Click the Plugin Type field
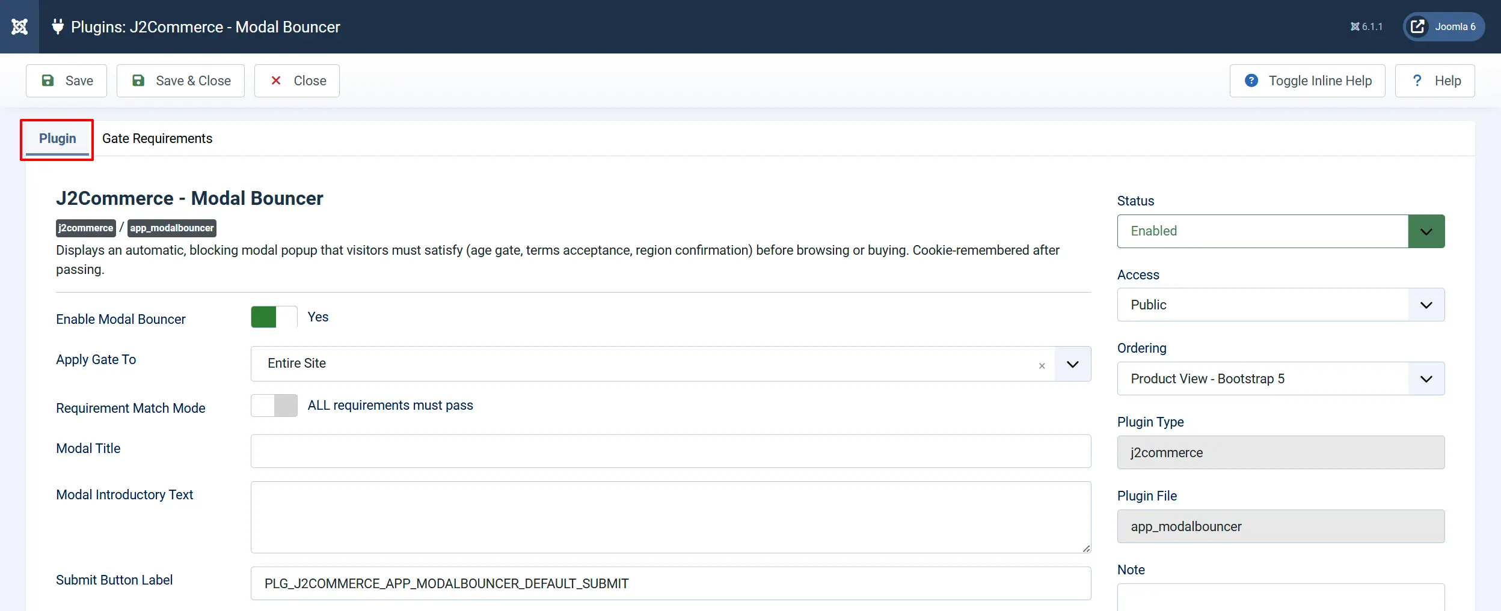This screenshot has width=1501, height=611. [x=1281, y=452]
